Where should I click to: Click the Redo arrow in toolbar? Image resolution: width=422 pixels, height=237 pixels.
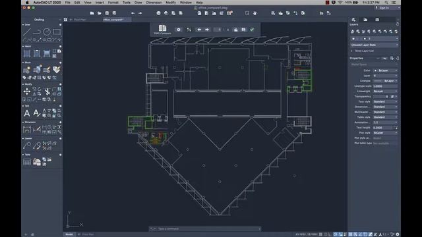140,13
